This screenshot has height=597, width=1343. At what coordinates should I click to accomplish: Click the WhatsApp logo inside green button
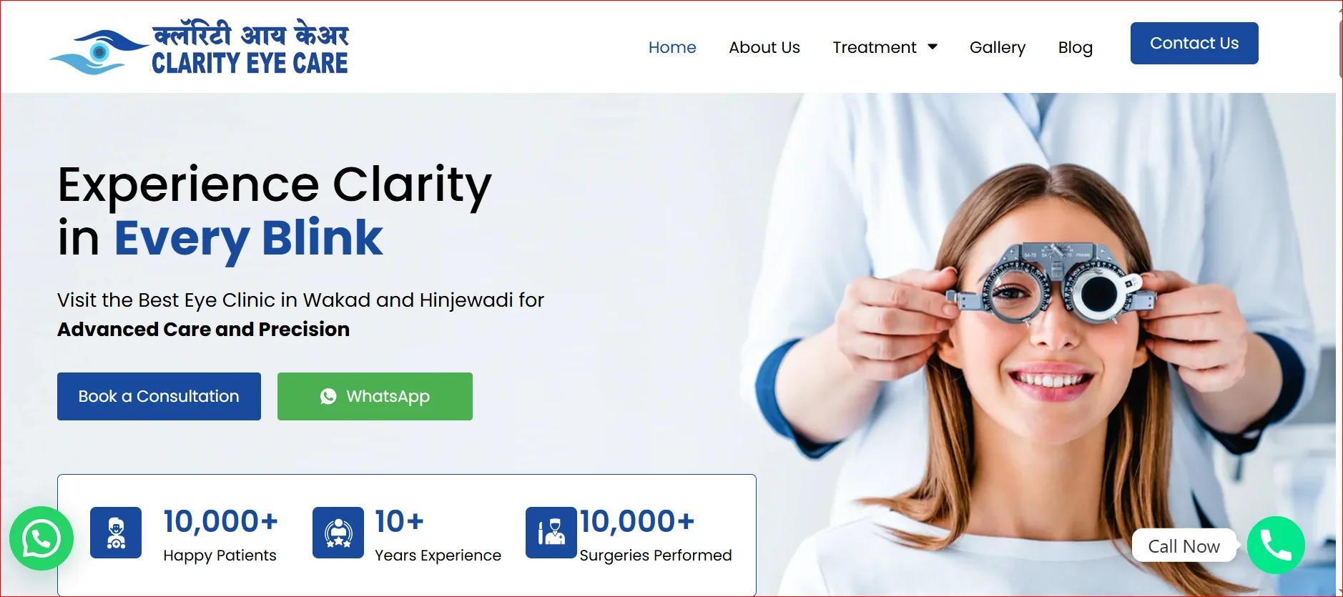click(328, 396)
